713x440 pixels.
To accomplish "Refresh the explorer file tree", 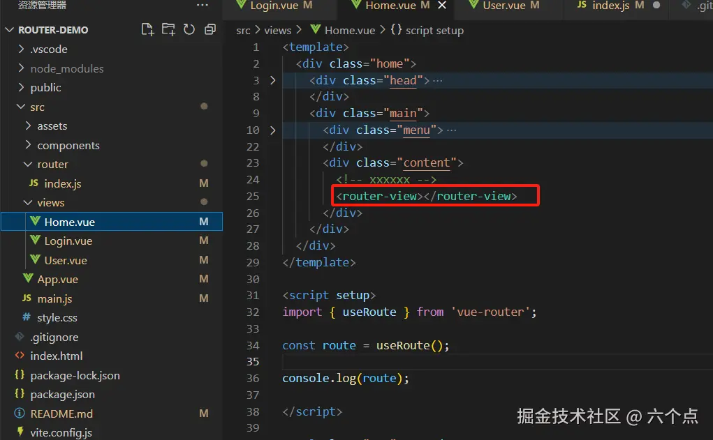I will pyautogui.click(x=189, y=29).
